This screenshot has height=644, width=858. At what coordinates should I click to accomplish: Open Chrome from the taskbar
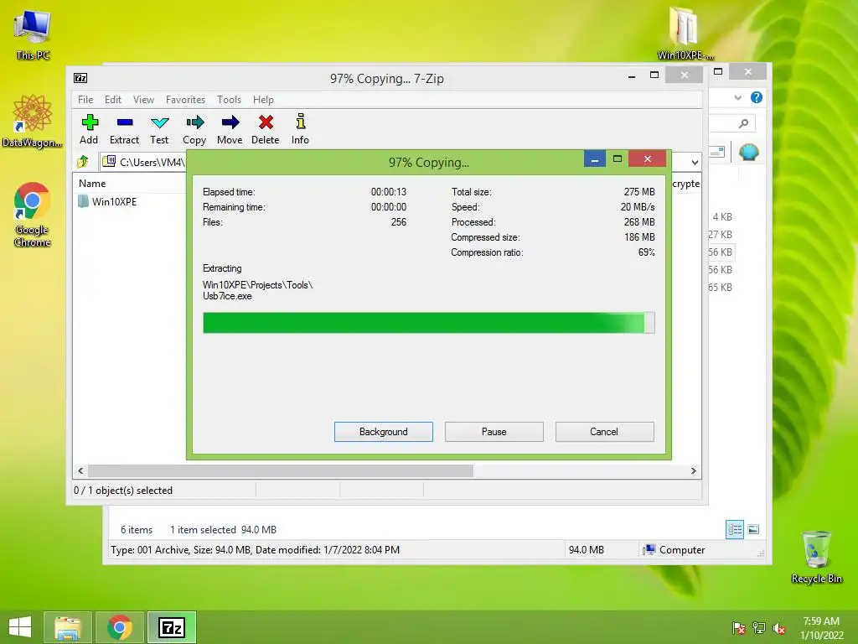[120, 627]
